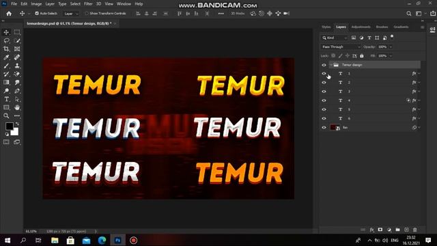Open the Edit Toolbar three-dots button
Image resolution: width=437 pixels, height=246 pixels.
17,115
